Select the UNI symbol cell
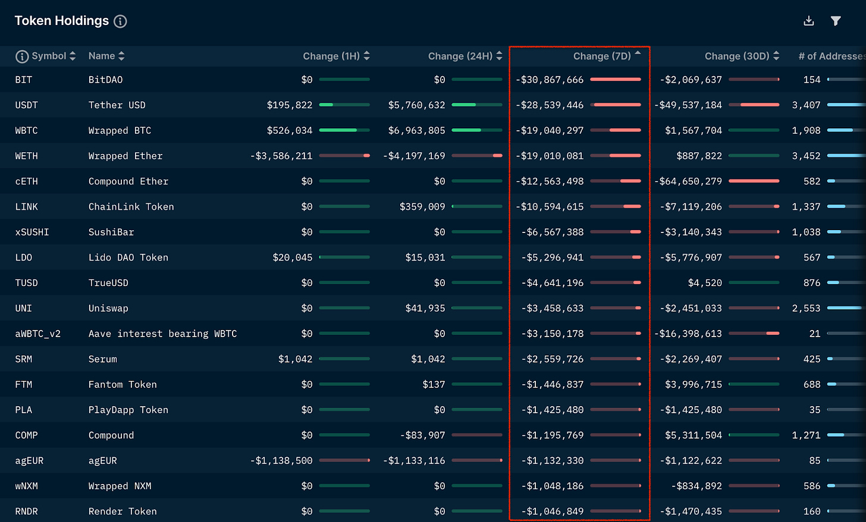The height and width of the screenshot is (522, 866). (x=24, y=309)
